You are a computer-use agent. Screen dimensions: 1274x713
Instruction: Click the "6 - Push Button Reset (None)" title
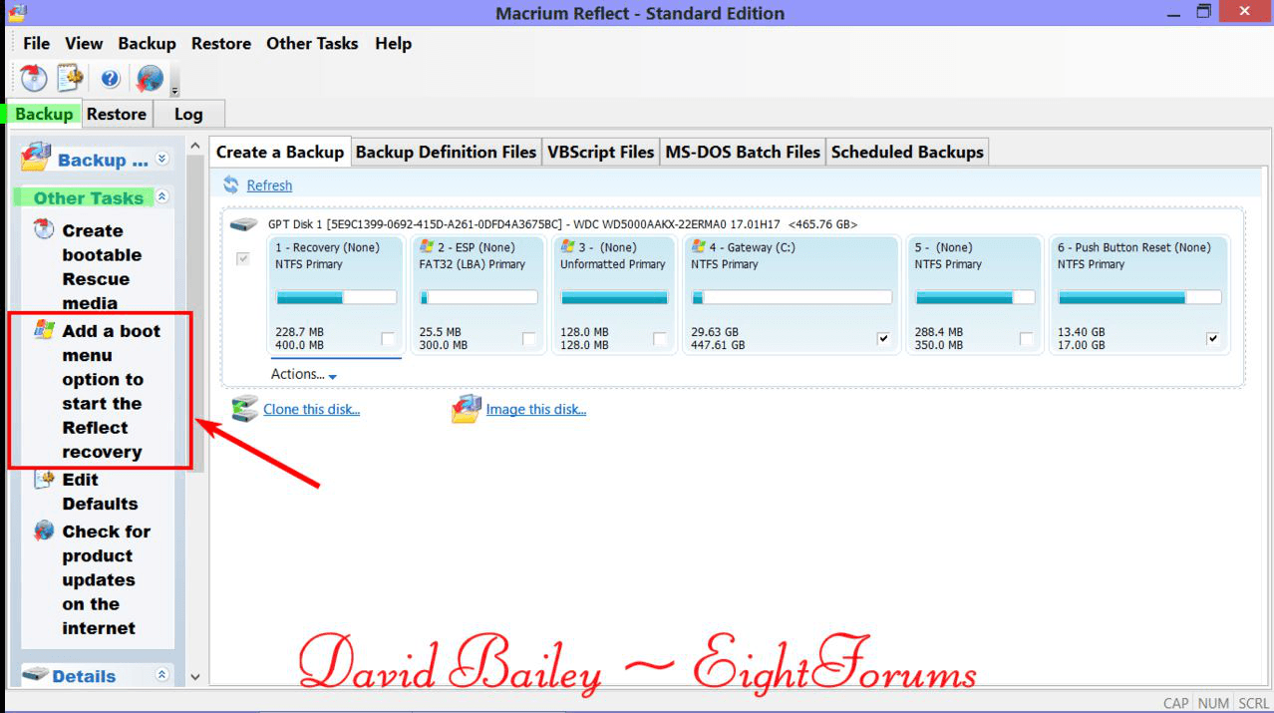pyautogui.click(x=1134, y=247)
